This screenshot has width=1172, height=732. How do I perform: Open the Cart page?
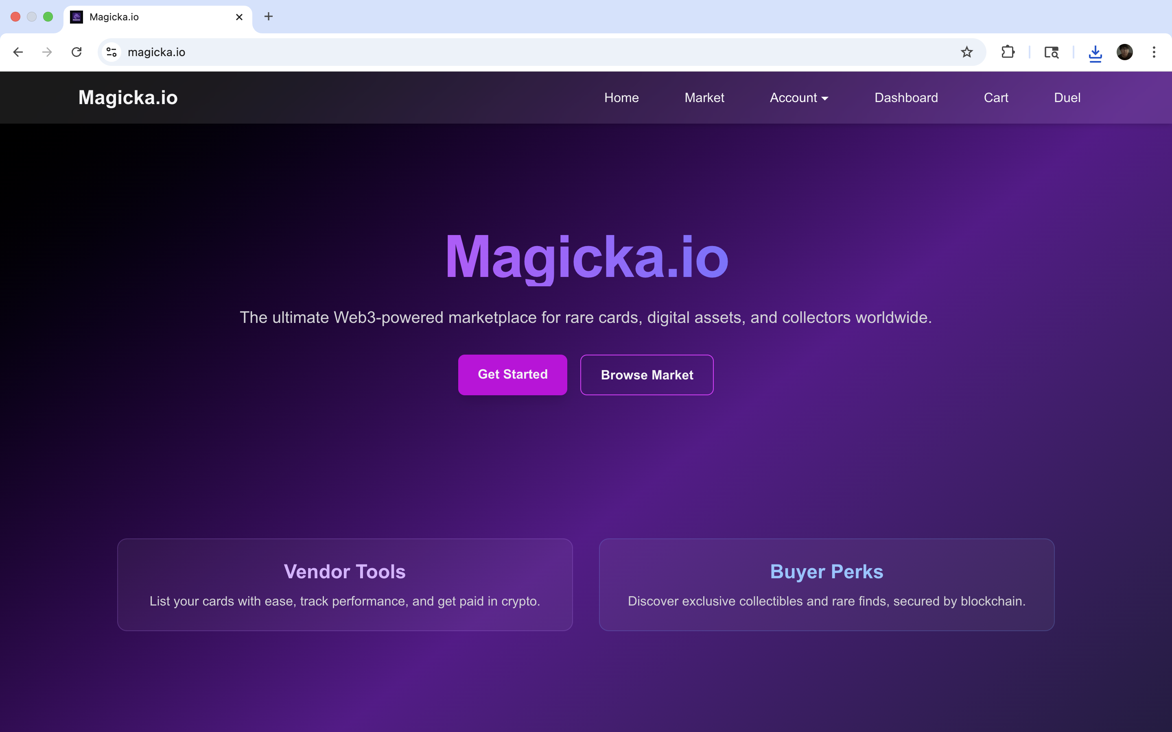click(x=996, y=98)
